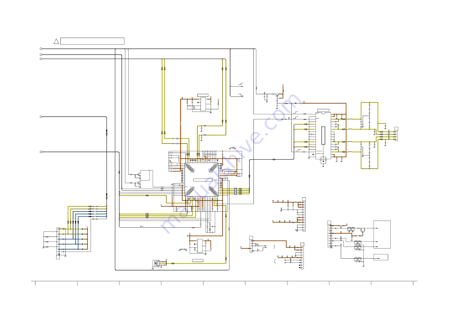Image resolution: width=459 pixels, height=324 pixels.
Task: Click the lowest terminal circle on the left edge
Action: 41,152
